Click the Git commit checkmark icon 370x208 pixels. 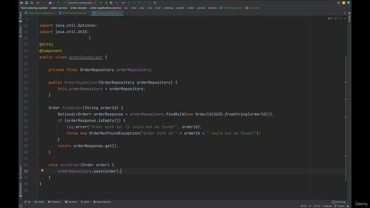[x=134, y=3]
